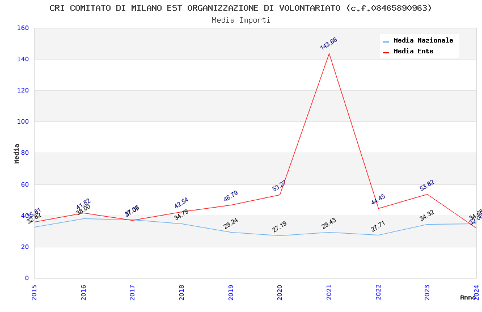The height and width of the screenshot is (312, 482).
Task: Click the 120 y-axis value
Action: (x=23, y=90)
